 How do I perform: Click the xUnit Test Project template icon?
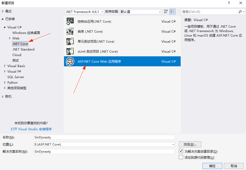click(70, 52)
